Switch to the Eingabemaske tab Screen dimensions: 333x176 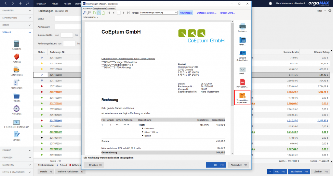pyautogui.click(x=100, y=8)
